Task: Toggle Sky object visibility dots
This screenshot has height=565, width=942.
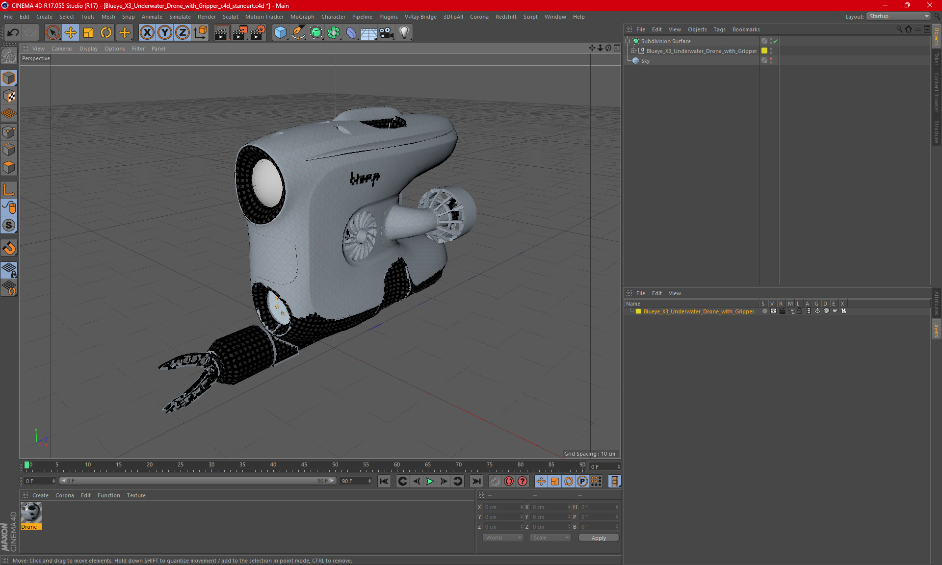Action: (771, 61)
